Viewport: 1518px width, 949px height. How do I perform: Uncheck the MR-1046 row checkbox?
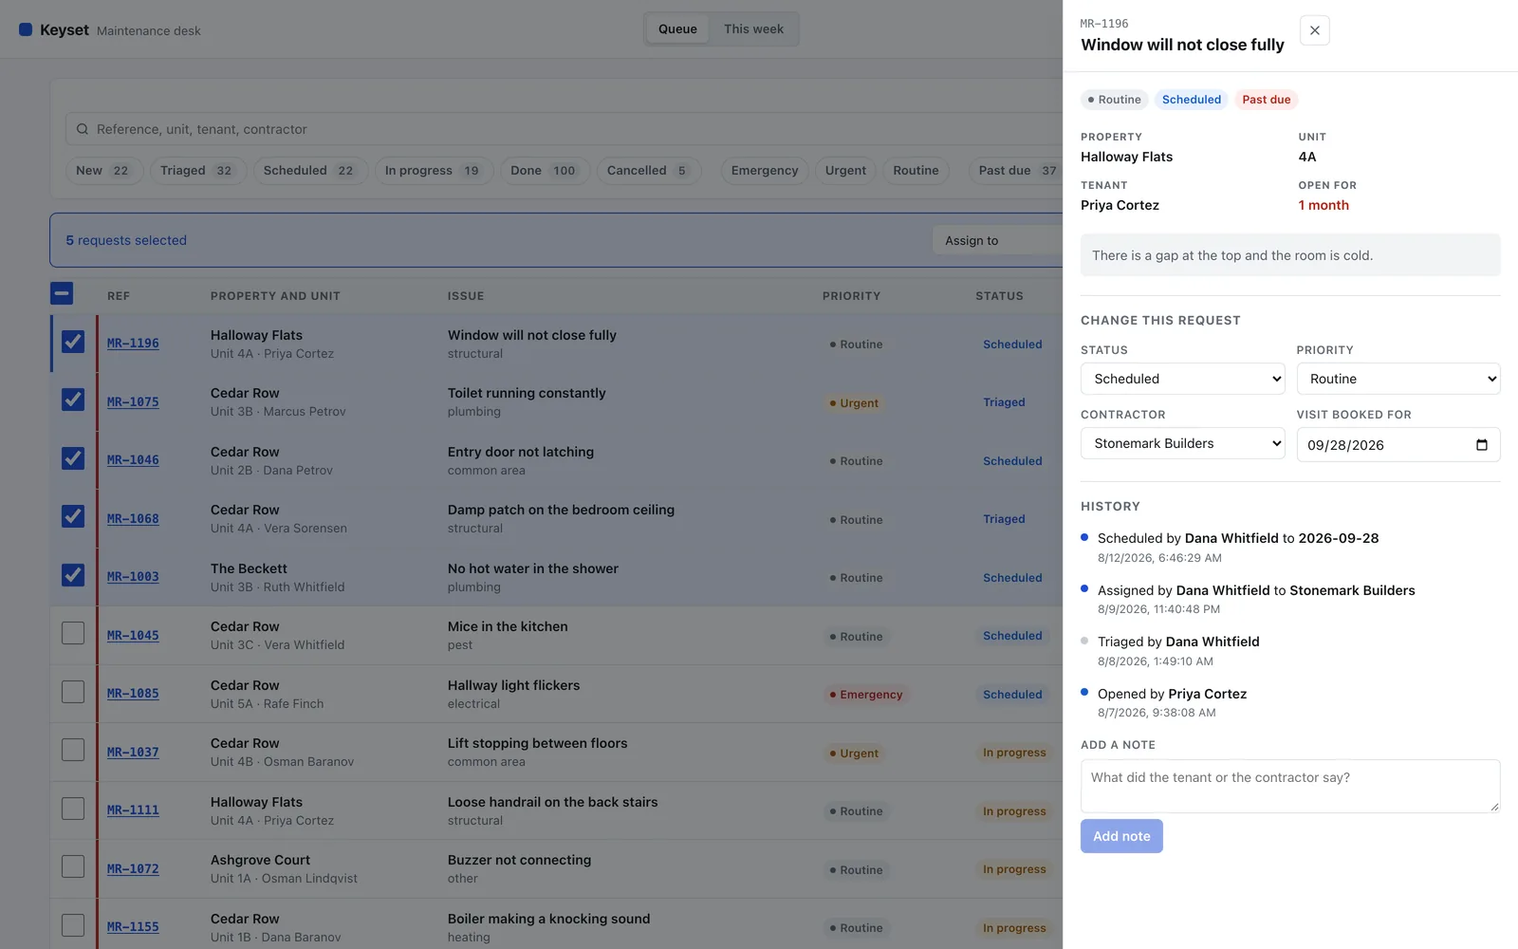(73, 458)
